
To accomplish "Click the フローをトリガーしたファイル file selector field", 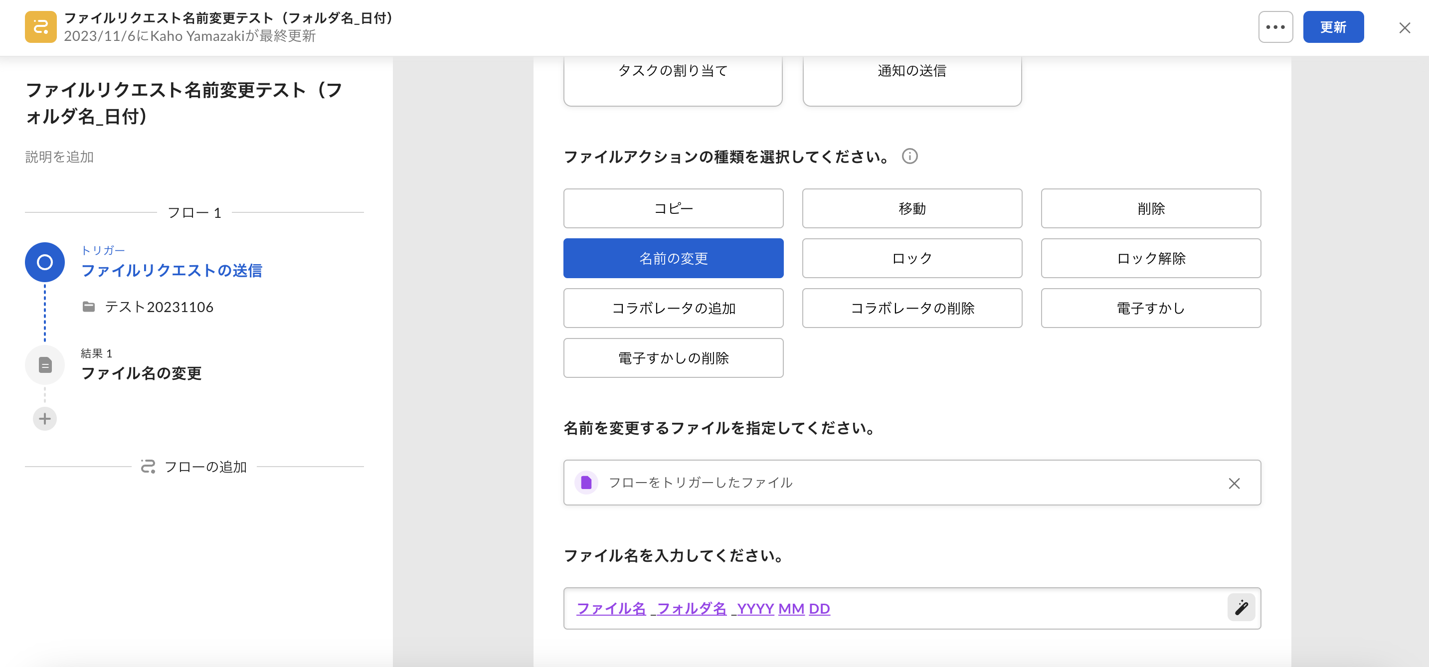I will pos(912,483).
